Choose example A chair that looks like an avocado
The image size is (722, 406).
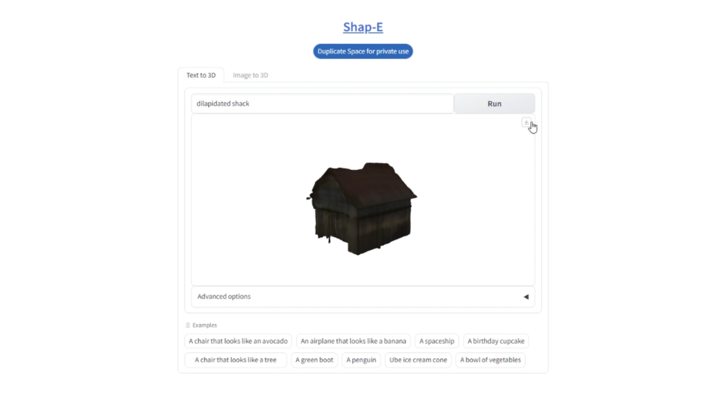pos(238,341)
